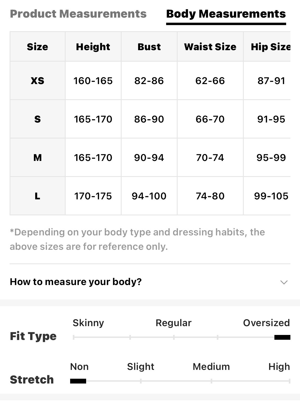
Task: Click the XS size row label
Action: [x=37, y=81]
